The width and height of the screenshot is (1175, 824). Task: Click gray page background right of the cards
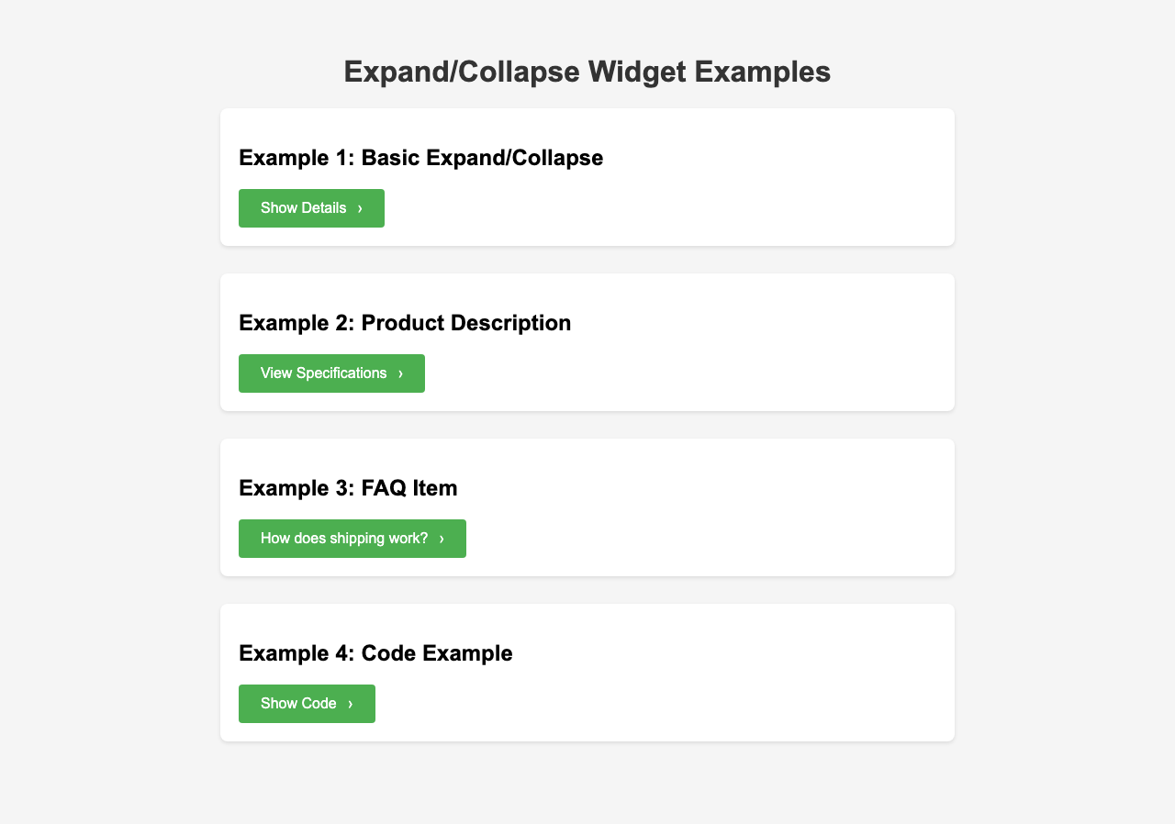[x=1065, y=413]
